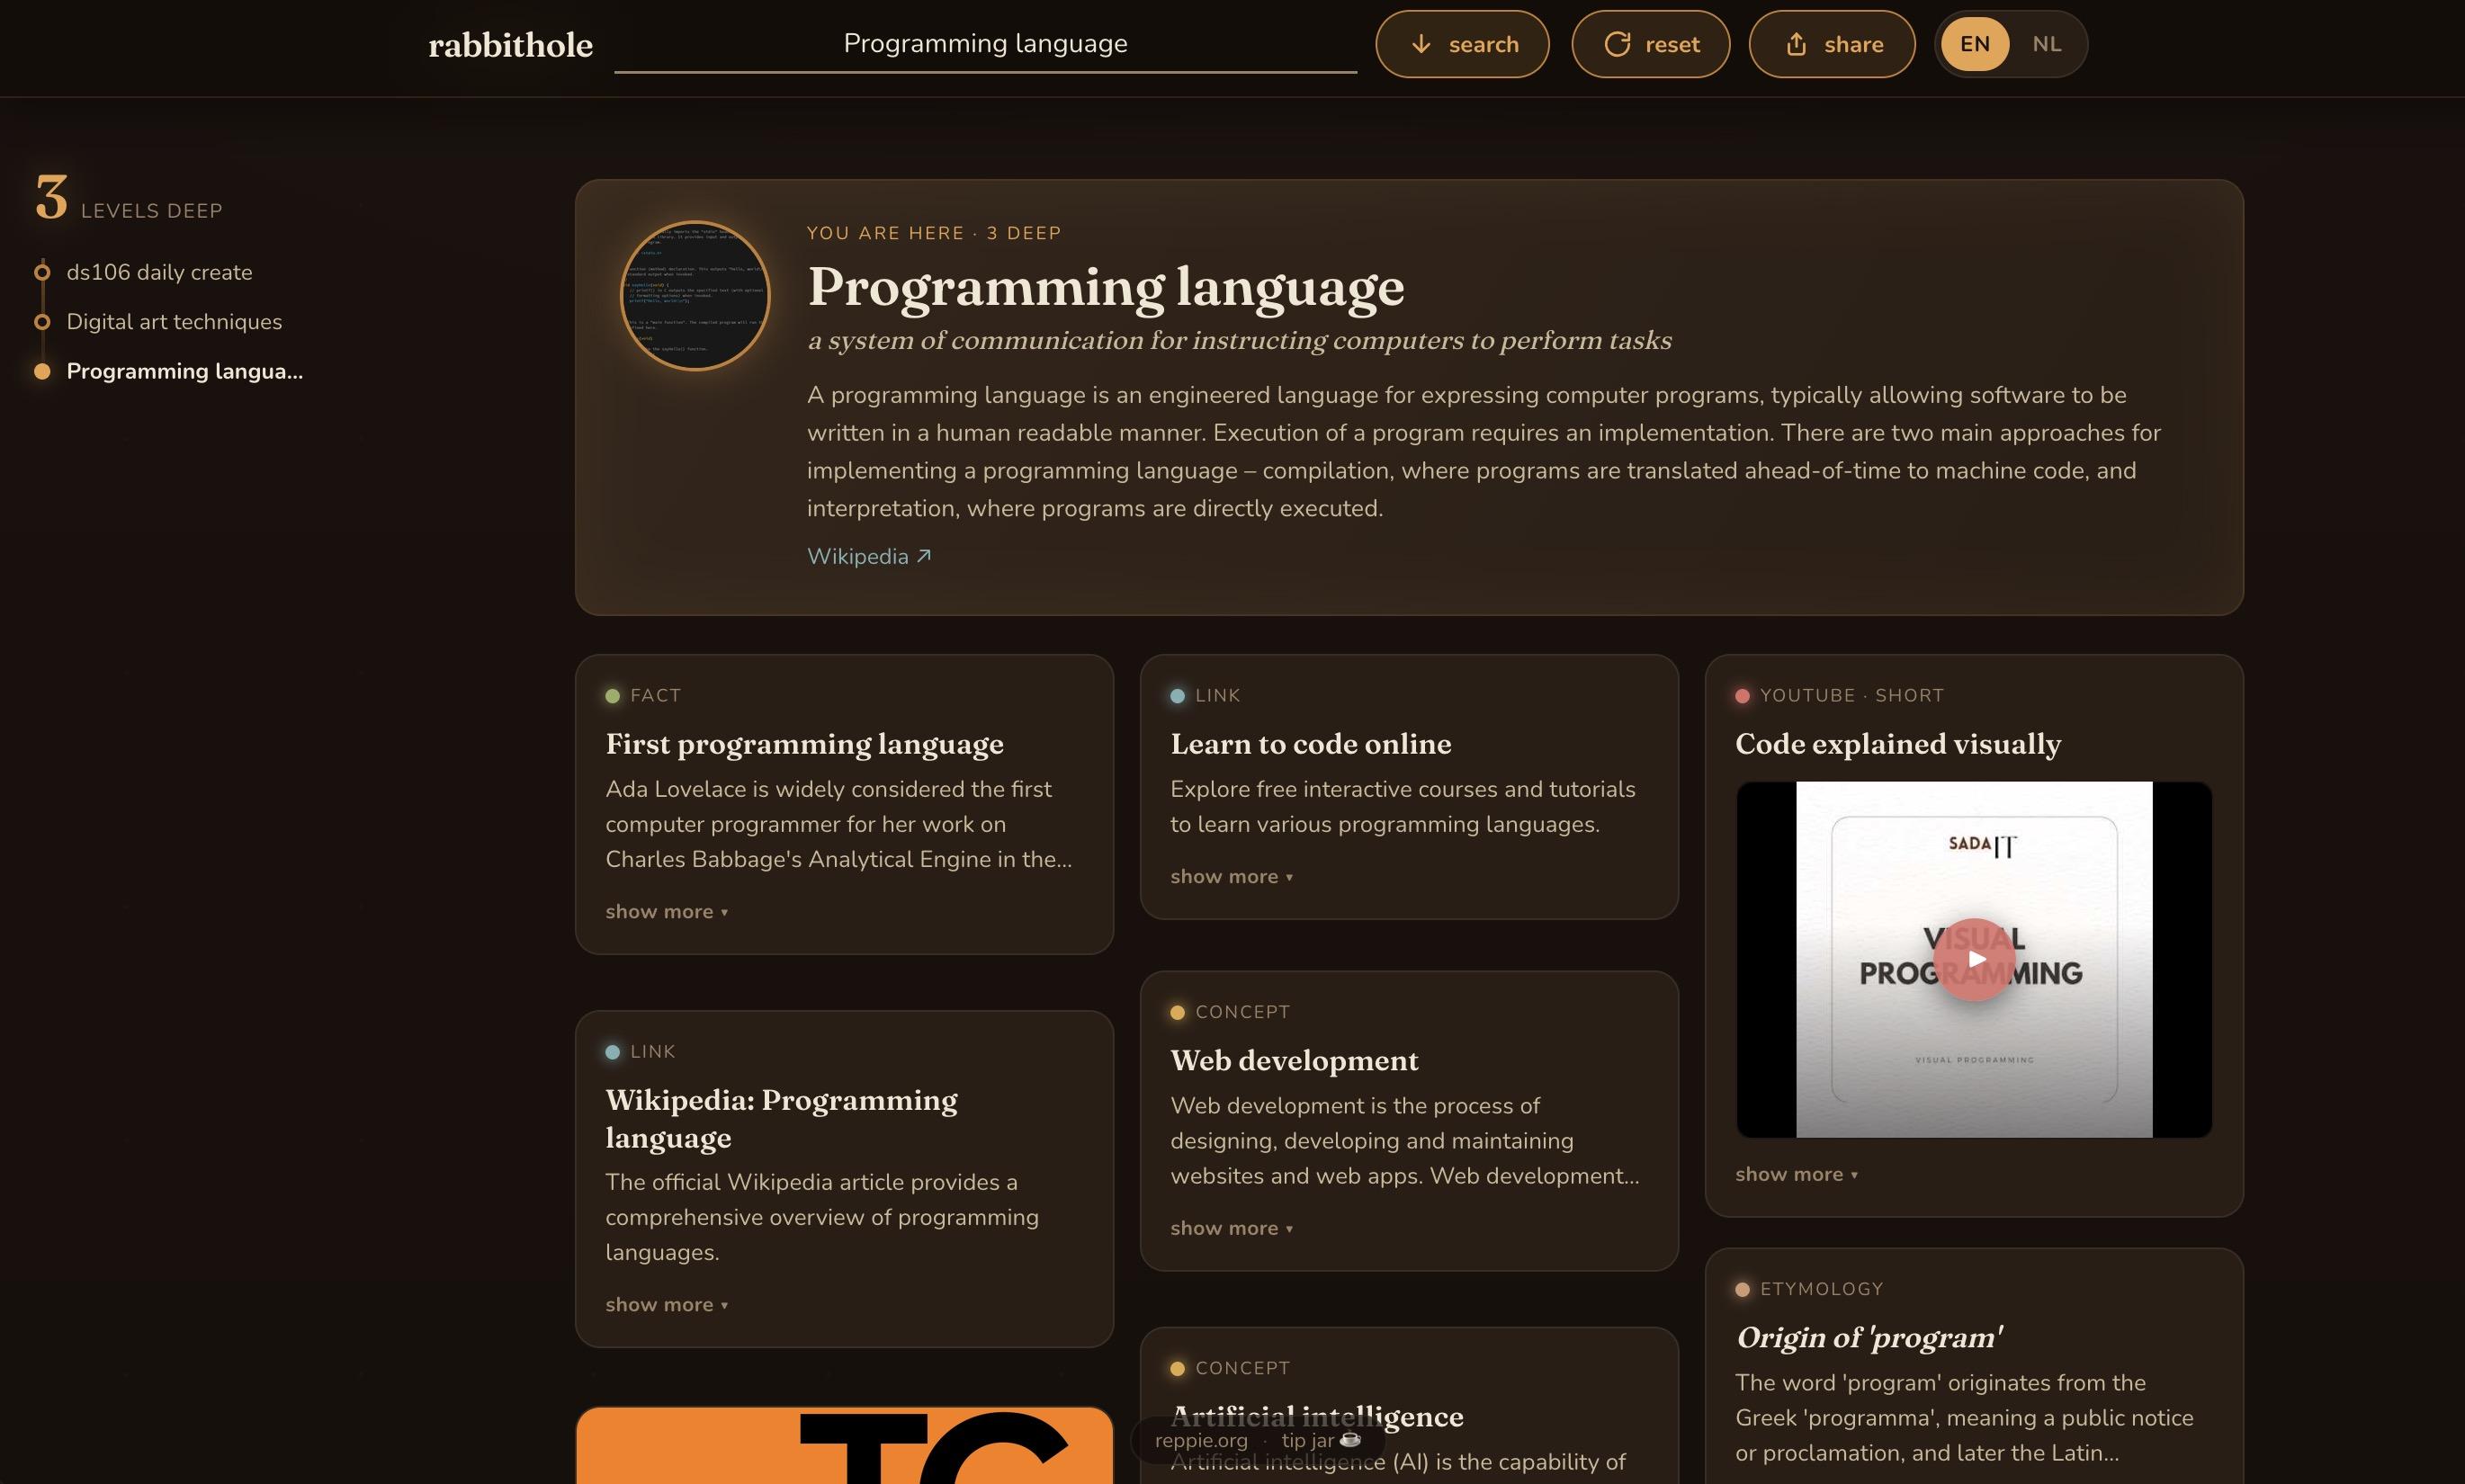The height and width of the screenshot is (1484, 2465).
Task: Click the share button
Action: click(1831, 44)
